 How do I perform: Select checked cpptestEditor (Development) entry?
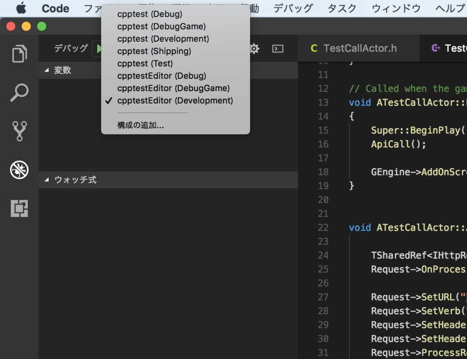click(x=176, y=101)
